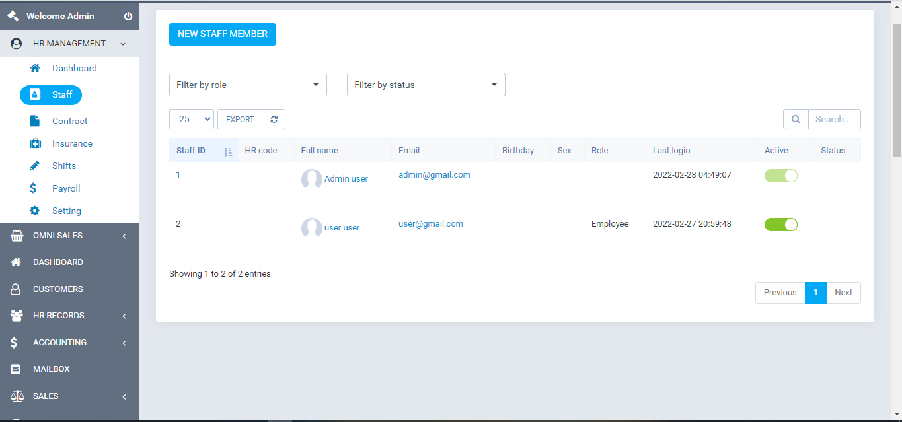This screenshot has height=422, width=902.
Task: Open the Filter by role dropdown
Action: [247, 85]
